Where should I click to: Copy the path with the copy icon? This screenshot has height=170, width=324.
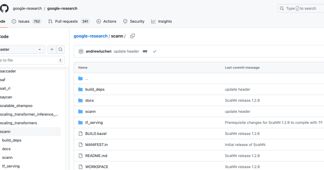[x=133, y=36]
